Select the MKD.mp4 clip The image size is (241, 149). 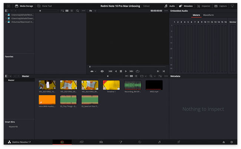click(154, 85)
